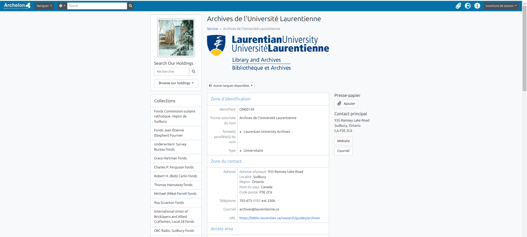The height and width of the screenshot is (237, 527).
Task: Click the Laurentian University Archives parallel name
Action: tap(267, 132)
